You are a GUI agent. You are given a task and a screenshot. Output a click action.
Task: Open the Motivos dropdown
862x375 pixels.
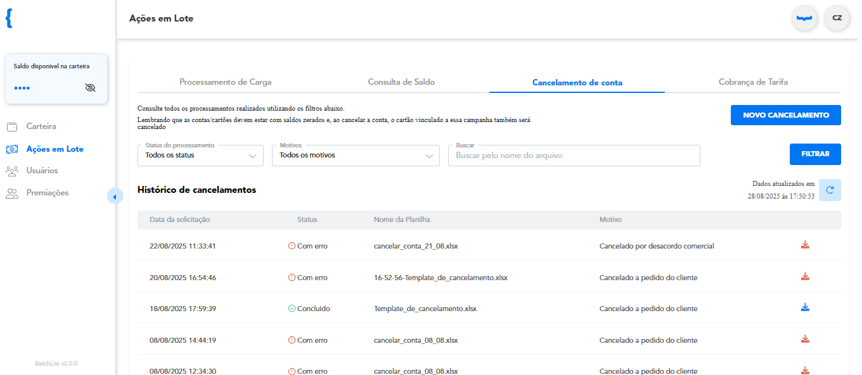click(x=356, y=155)
